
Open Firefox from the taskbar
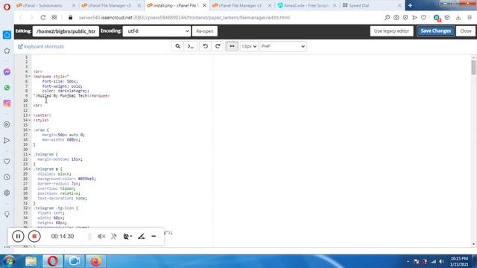(x=96, y=261)
